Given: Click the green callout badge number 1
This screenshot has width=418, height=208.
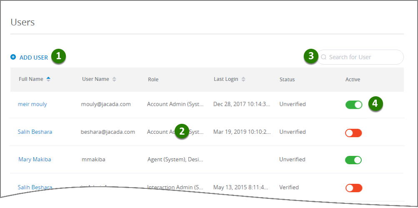Looking at the screenshot, I should click(x=58, y=56).
